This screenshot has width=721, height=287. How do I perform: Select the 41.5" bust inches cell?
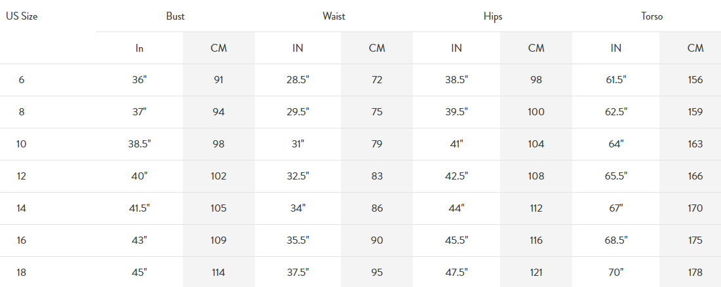click(x=140, y=208)
